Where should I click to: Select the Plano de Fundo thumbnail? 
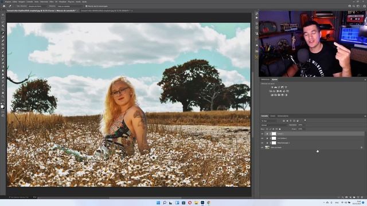click(267, 148)
